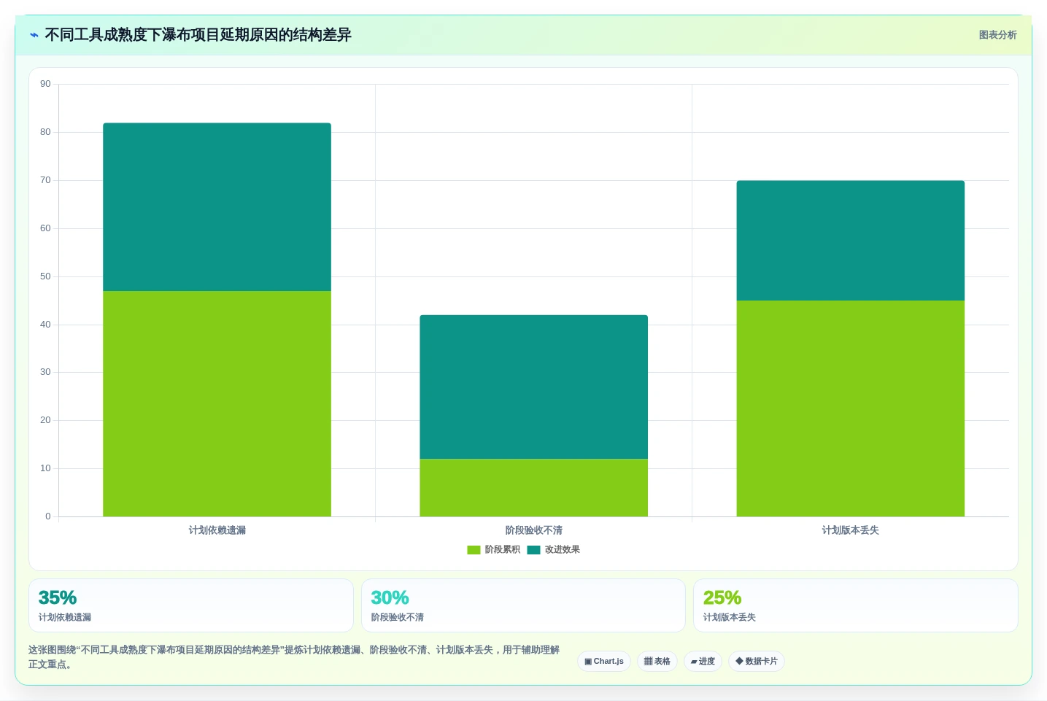Click the 25% 计划版本丢失 stat card

pos(856,605)
